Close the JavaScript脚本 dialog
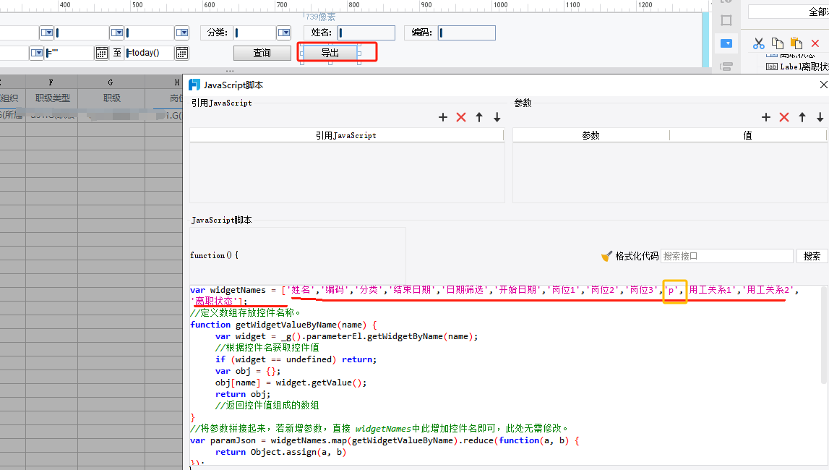The image size is (829, 470). pos(823,85)
